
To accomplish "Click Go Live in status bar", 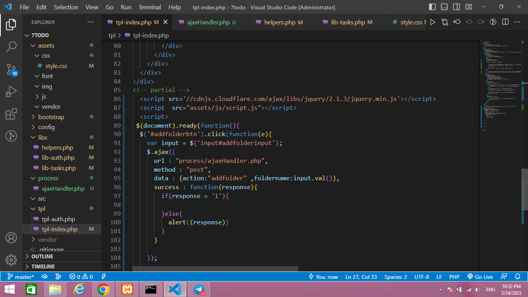I will (x=480, y=277).
